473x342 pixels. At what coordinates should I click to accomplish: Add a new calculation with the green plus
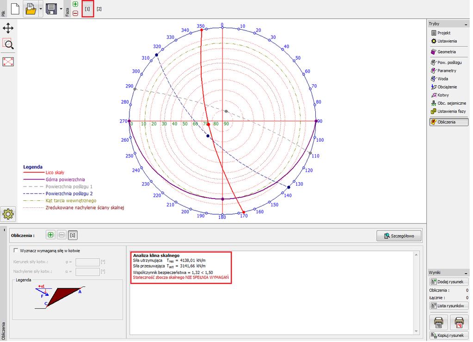coord(51,235)
